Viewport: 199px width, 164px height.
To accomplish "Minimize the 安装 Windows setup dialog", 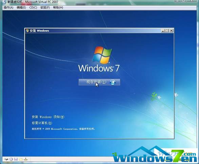I will 163,31.
